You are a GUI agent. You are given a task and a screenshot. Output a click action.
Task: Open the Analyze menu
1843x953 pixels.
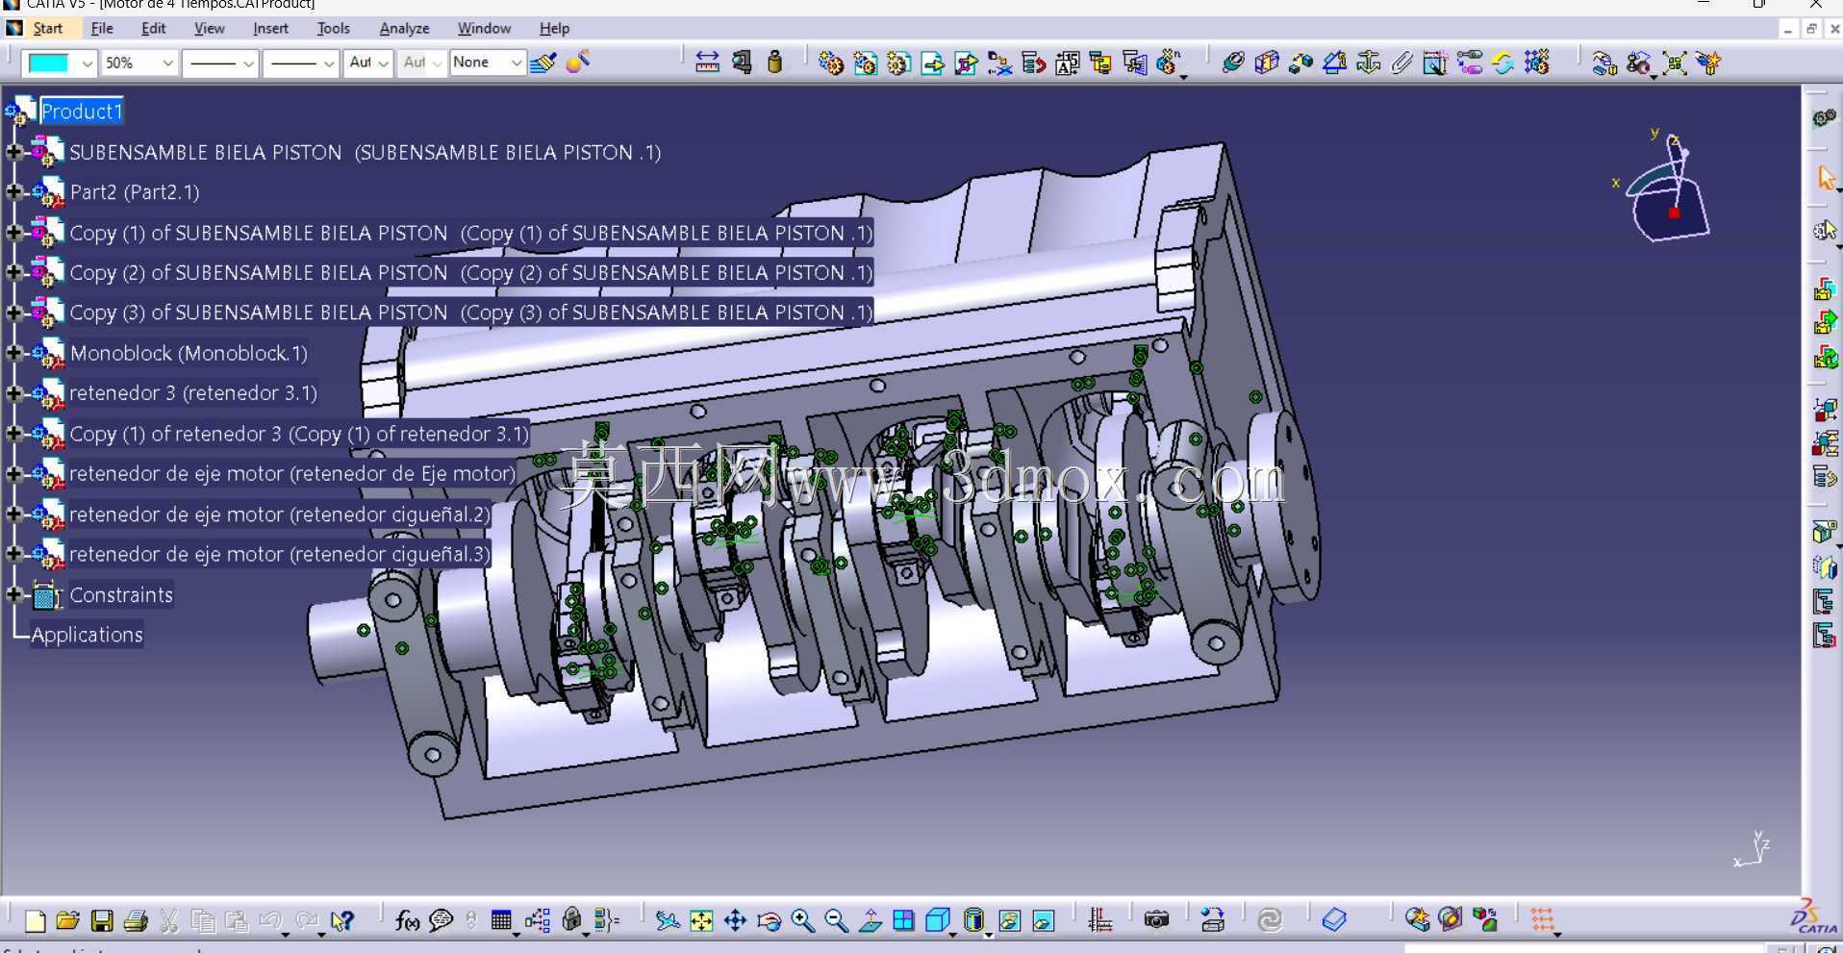404,29
